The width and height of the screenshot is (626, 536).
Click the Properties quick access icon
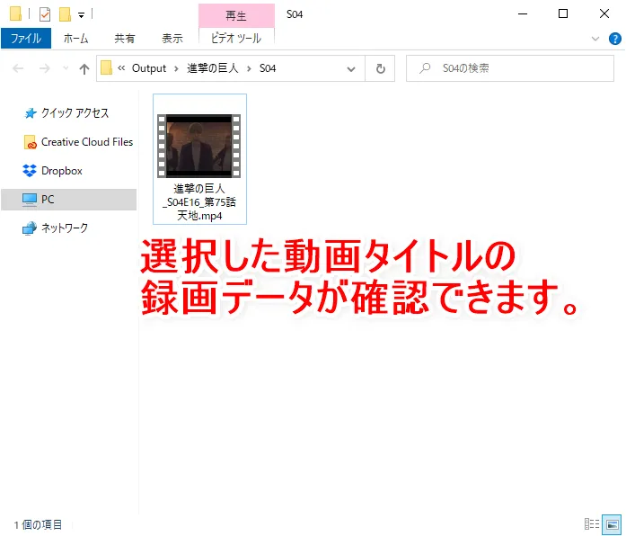[45, 14]
